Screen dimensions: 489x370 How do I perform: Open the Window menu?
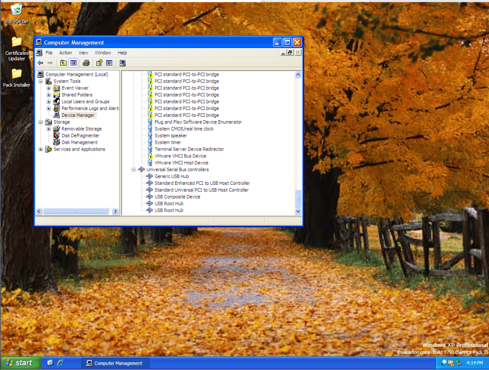click(x=103, y=53)
